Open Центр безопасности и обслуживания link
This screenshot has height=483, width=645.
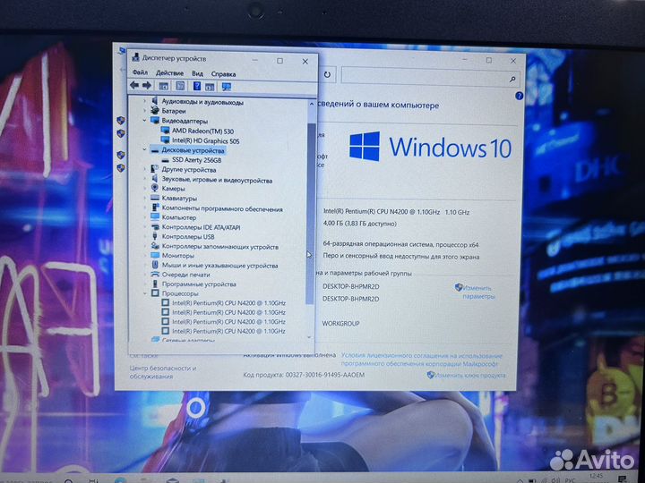point(162,372)
